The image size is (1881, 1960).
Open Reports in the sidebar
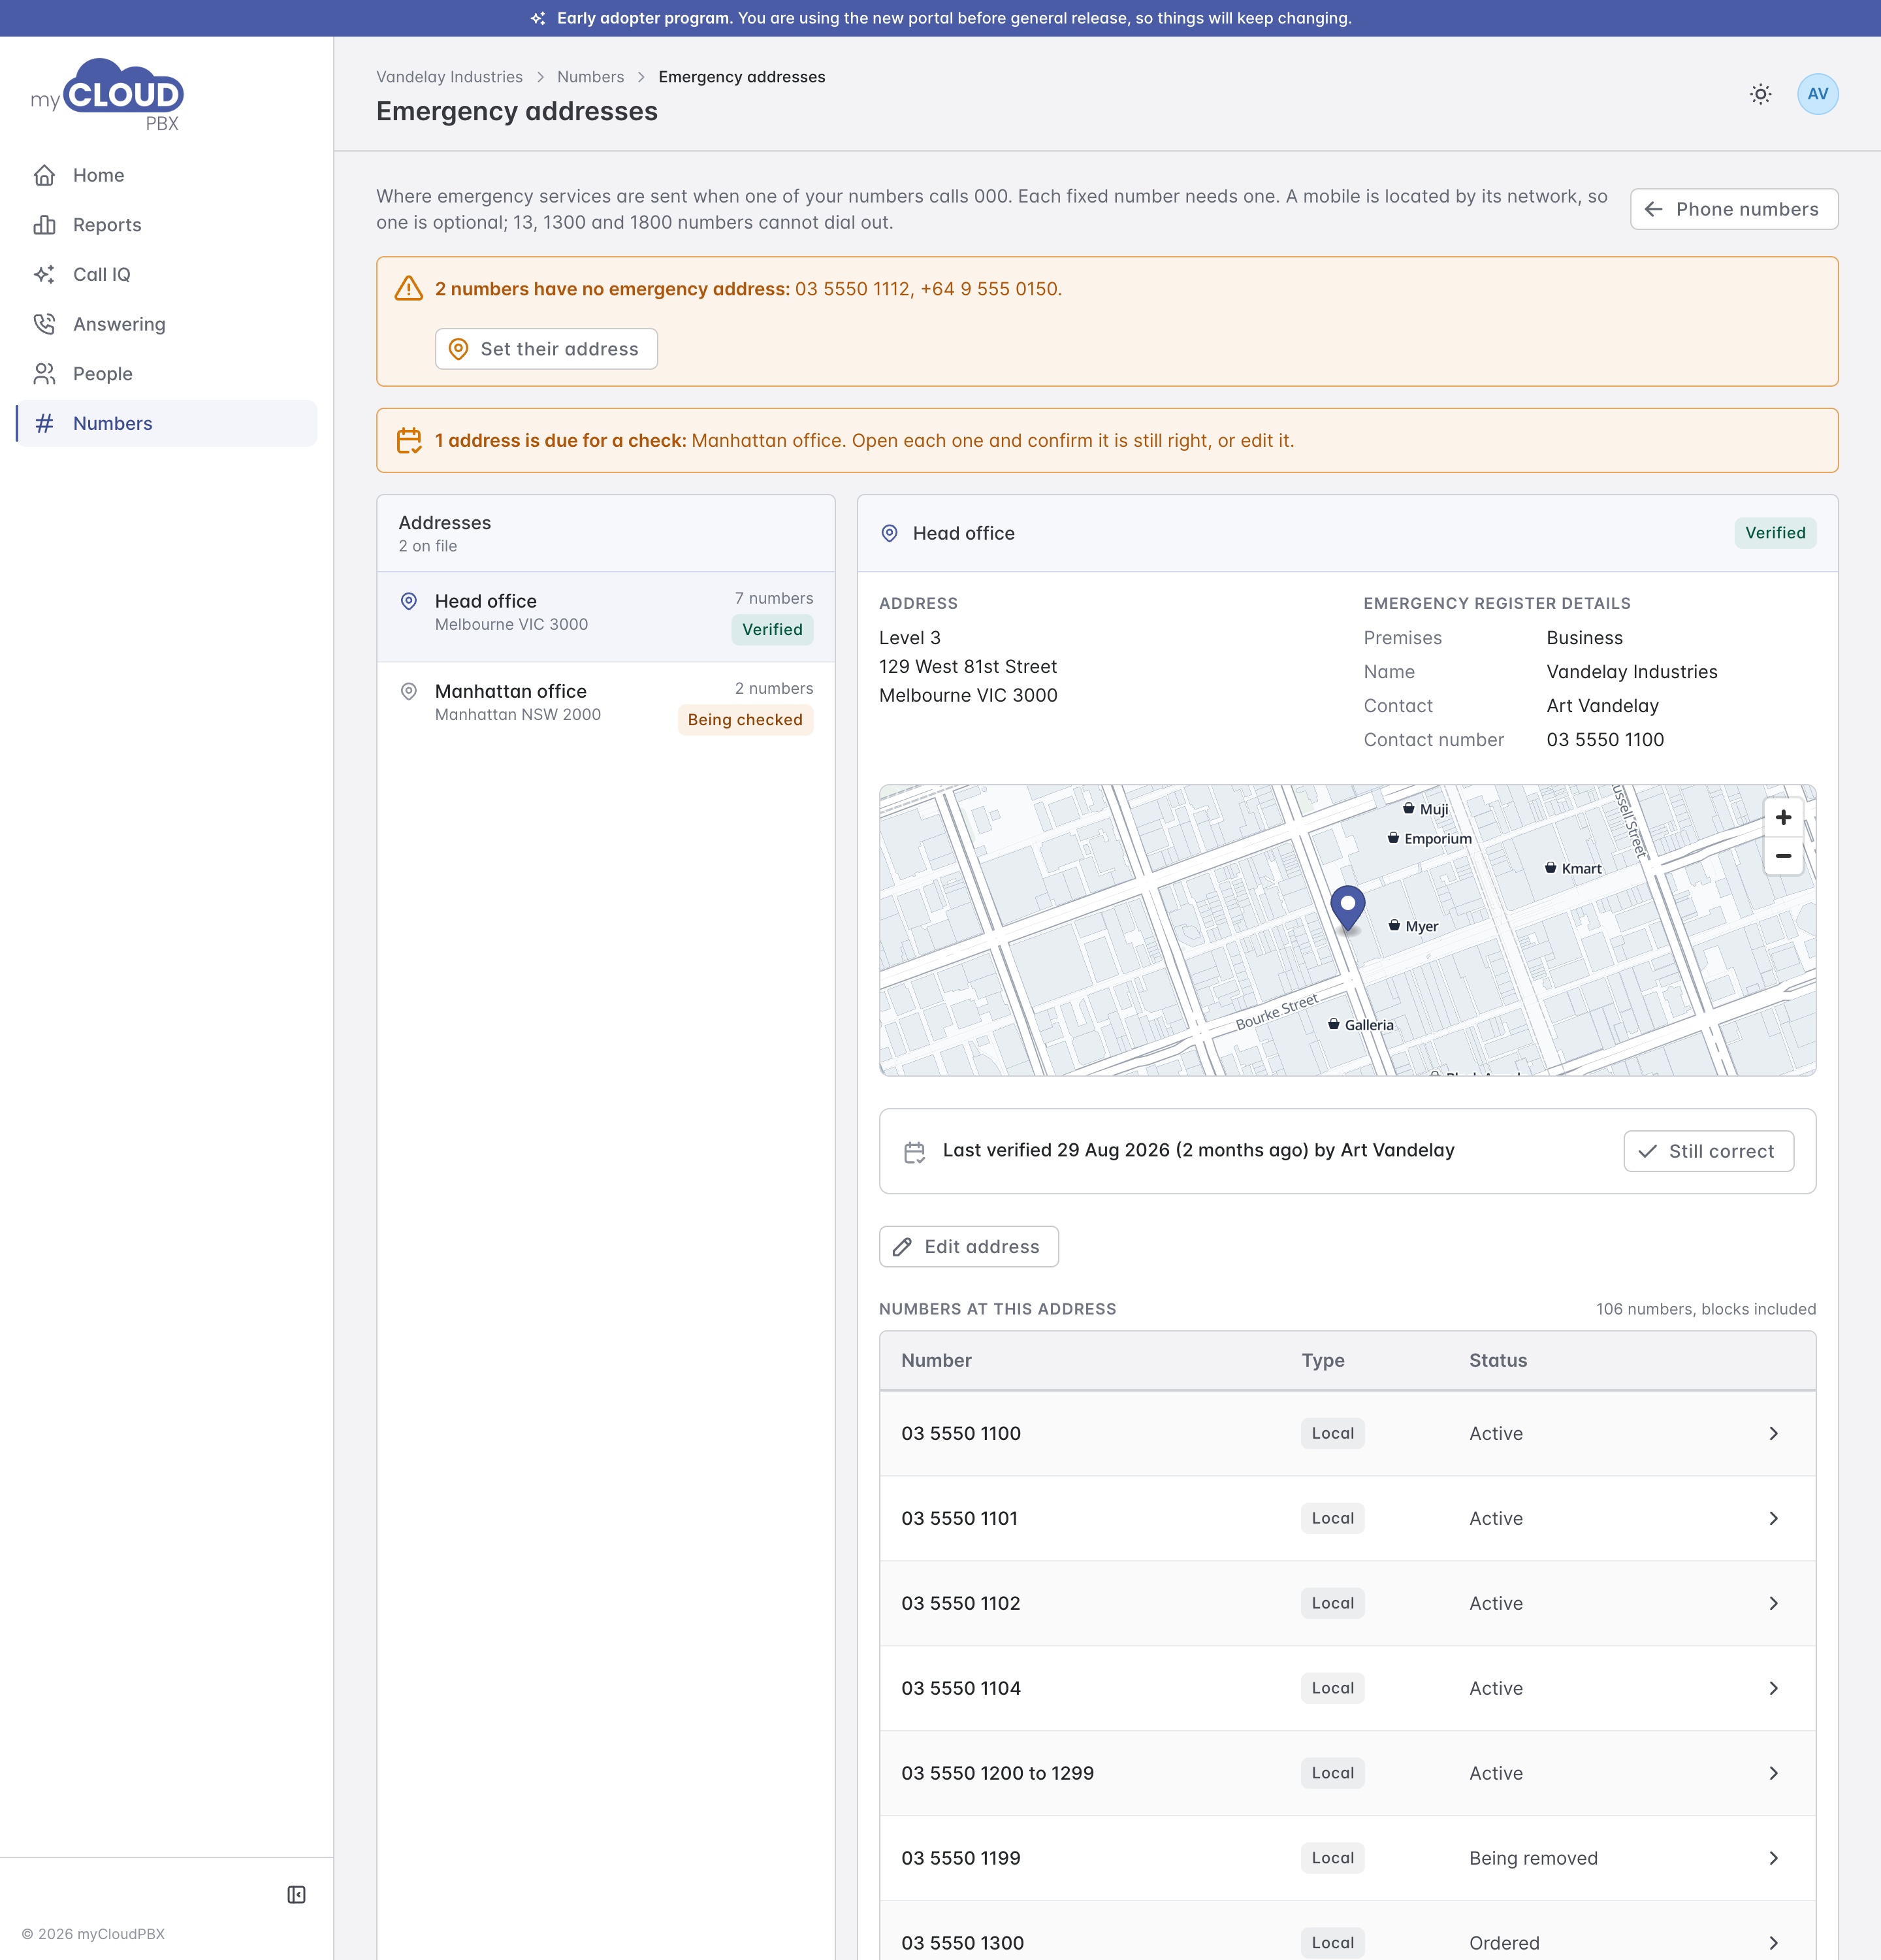pos(166,225)
